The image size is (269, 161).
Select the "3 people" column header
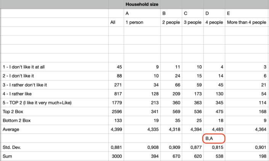[x=193, y=22]
